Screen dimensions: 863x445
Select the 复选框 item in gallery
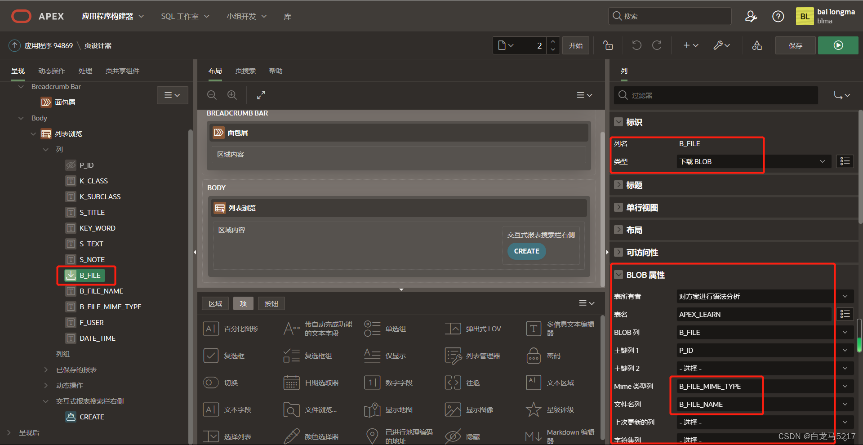coord(224,356)
